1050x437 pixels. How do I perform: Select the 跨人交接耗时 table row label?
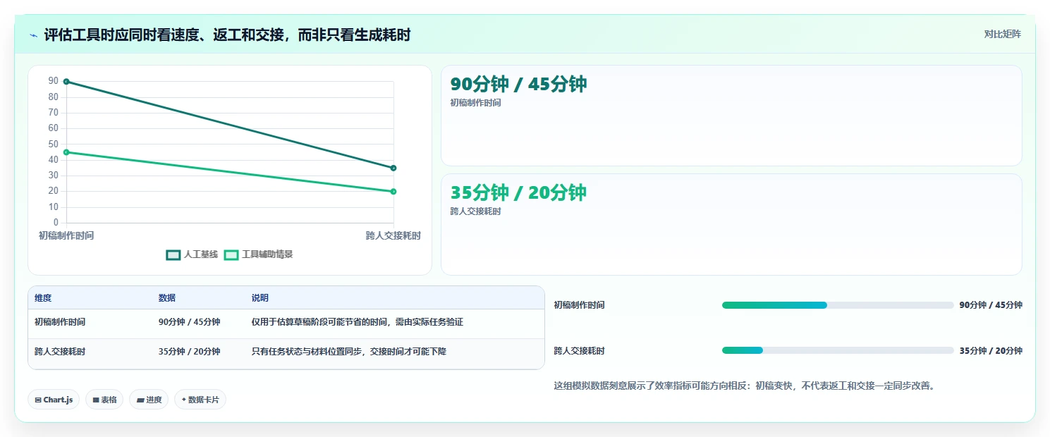(x=60, y=351)
